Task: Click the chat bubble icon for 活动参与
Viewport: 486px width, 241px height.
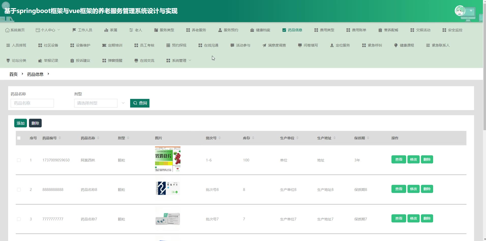Action: 232,45
